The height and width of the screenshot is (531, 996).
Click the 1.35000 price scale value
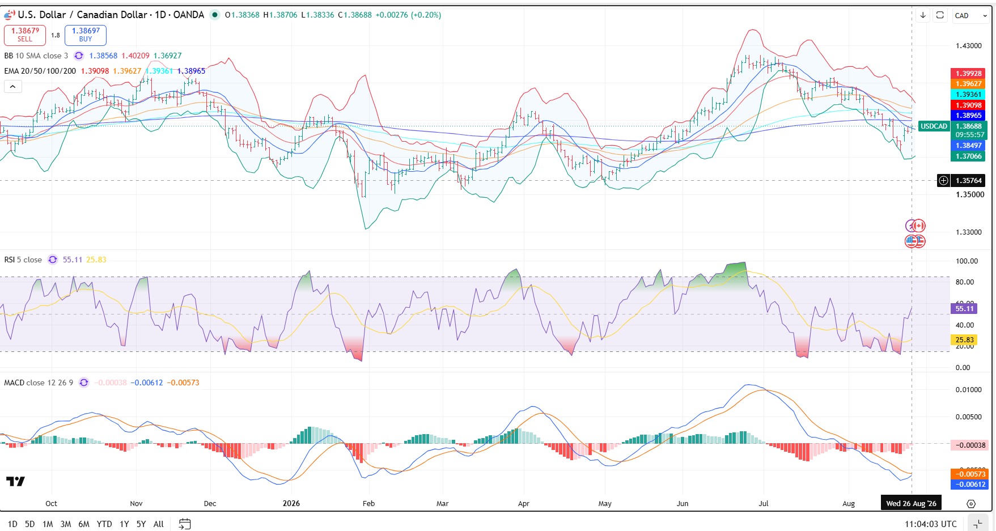point(970,194)
